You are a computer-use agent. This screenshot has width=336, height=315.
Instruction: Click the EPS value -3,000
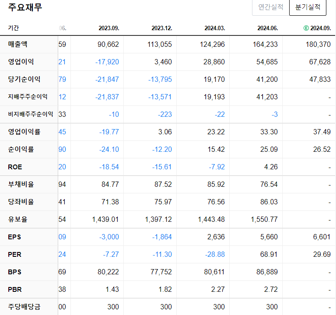109,237
